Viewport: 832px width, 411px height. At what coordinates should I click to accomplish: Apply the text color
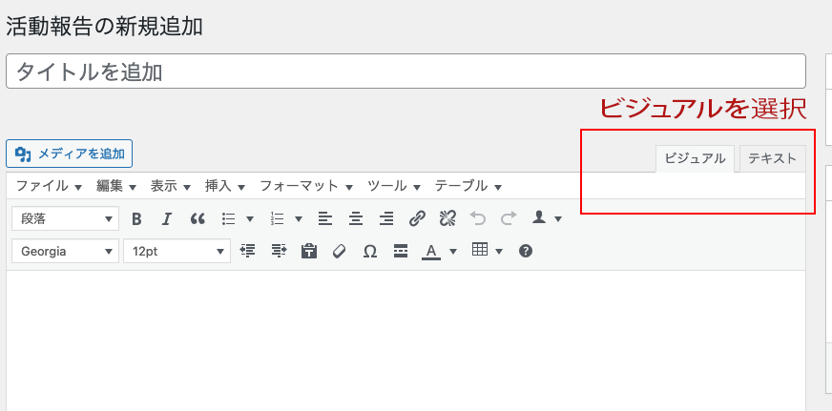tap(431, 251)
